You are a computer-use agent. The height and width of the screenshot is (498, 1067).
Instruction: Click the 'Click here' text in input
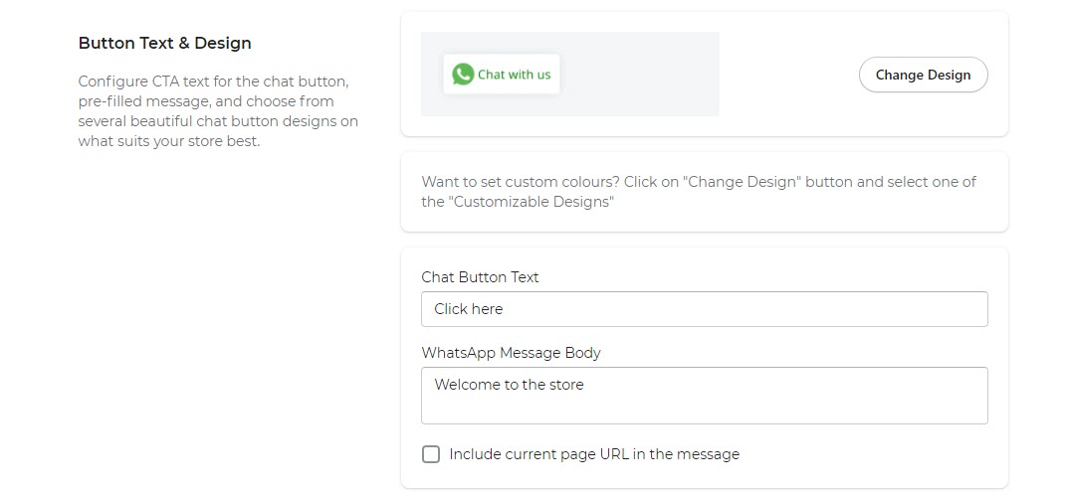pos(469,309)
